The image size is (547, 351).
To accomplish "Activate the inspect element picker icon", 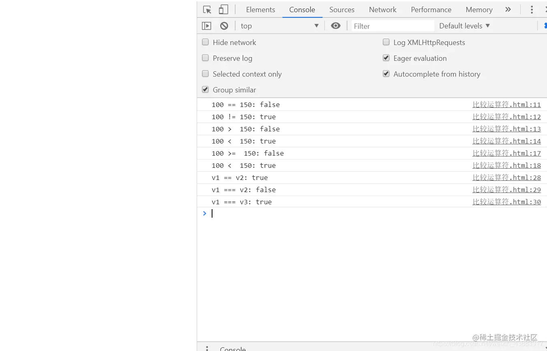I will coord(207,10).
